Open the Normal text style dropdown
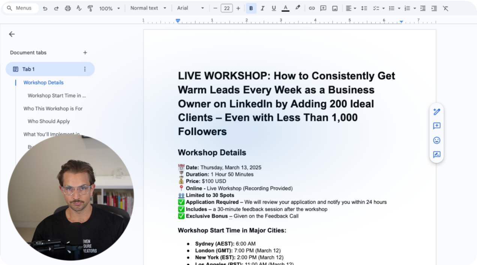Viewport: 477px width, 265px height. [x=148, y=8]
